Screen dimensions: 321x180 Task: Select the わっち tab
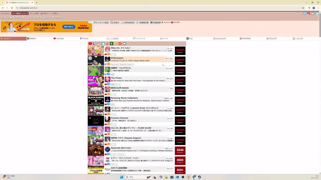pos(173,38)
